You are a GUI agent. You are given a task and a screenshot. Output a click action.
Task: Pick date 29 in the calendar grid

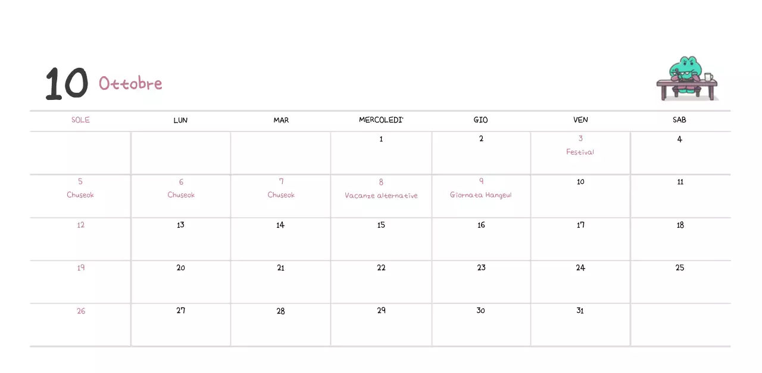[381, 311]
